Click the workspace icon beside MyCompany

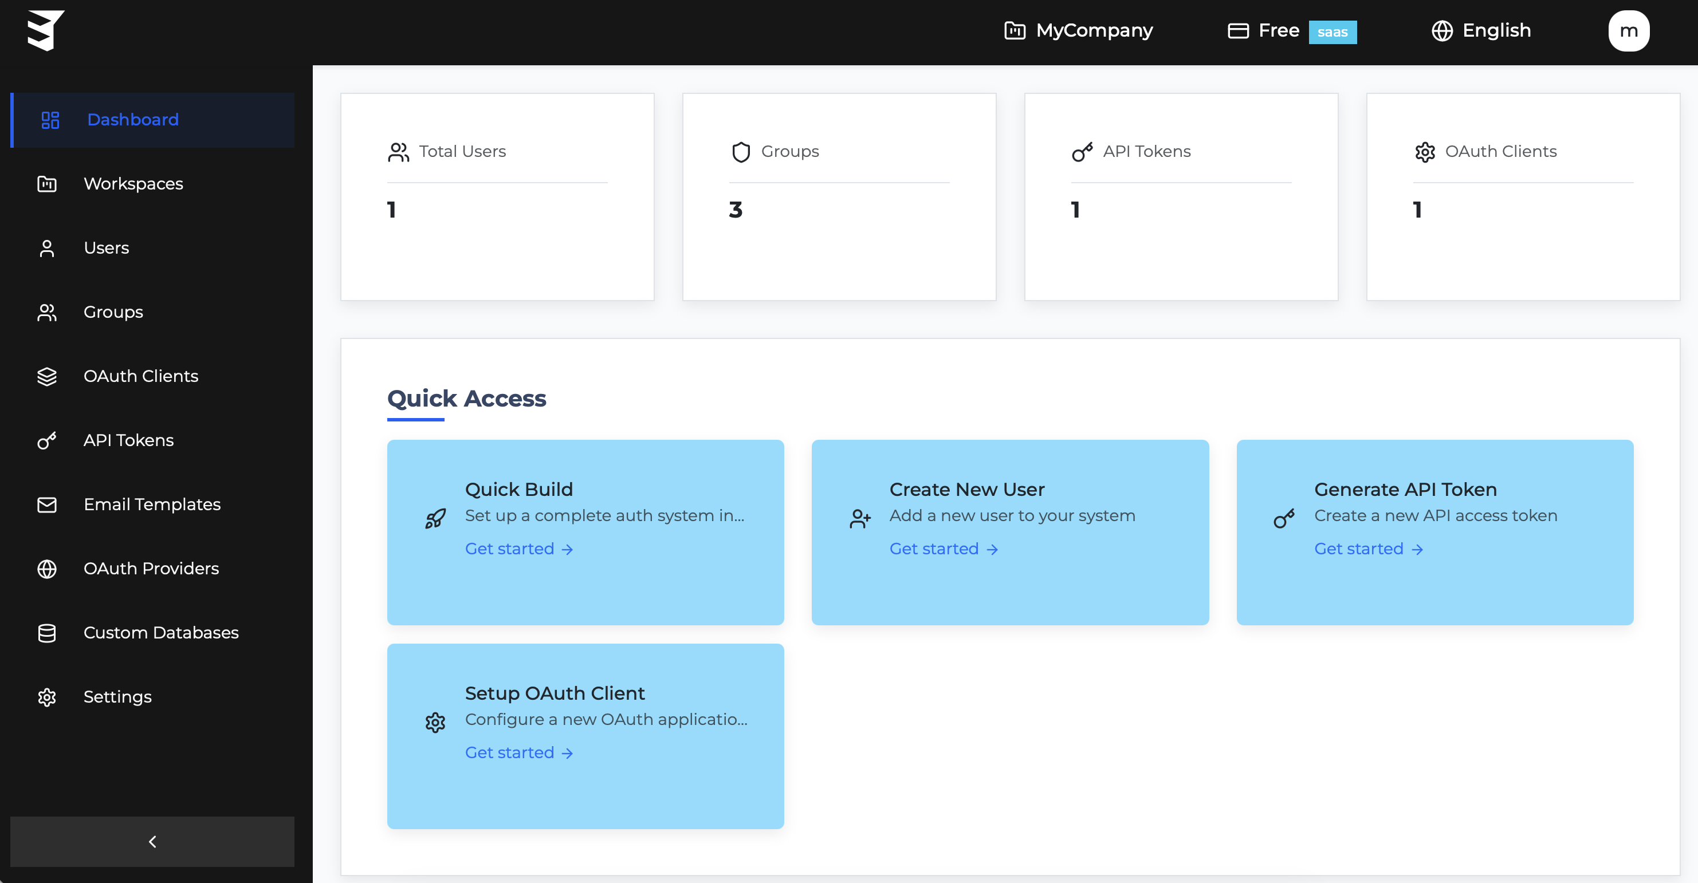(x=1015, y=30)
